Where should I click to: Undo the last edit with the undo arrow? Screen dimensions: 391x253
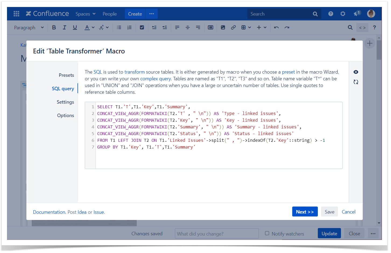[276, 27]
